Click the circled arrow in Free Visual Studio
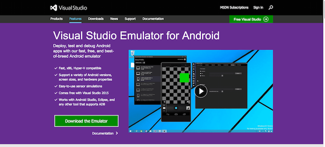The image size is (325, 147). 266,19
